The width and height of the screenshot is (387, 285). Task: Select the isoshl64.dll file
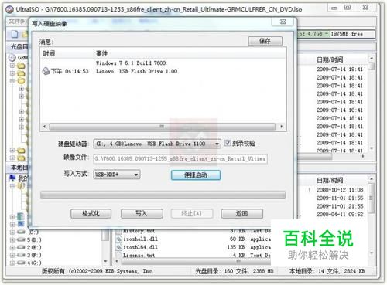[140, 247]
